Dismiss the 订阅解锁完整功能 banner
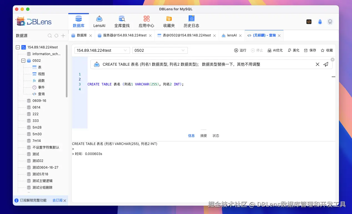 click(65, 201)
